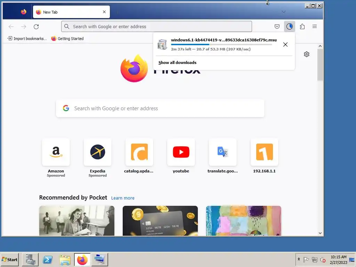The width and height of the screenshot is (356, 267).
Task: Select the New Tab tab
Action: [x=71, y=12]
